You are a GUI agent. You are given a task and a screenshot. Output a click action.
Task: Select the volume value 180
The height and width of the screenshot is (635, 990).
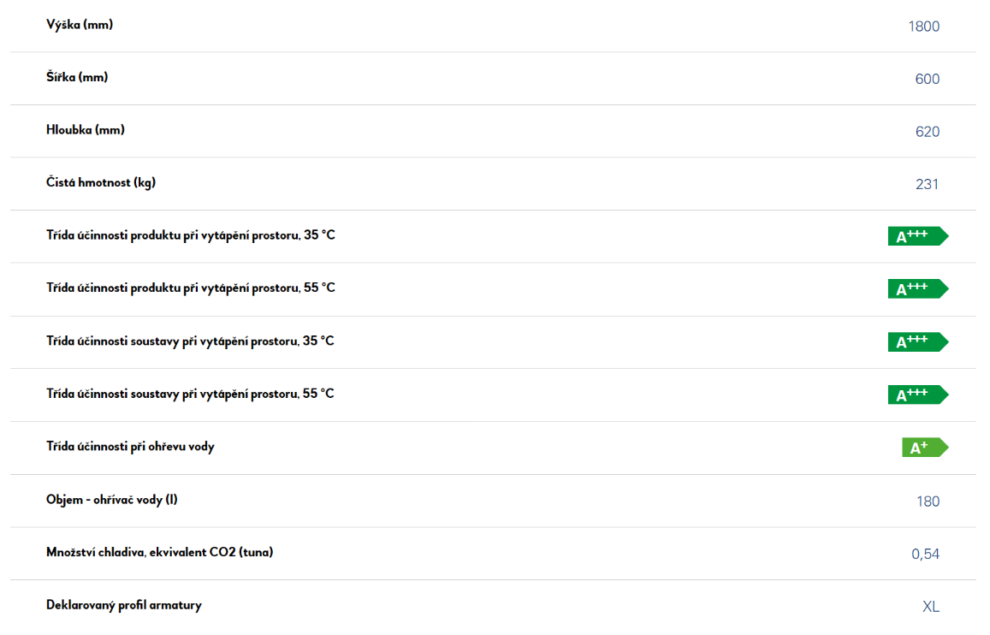coord(928,501)
